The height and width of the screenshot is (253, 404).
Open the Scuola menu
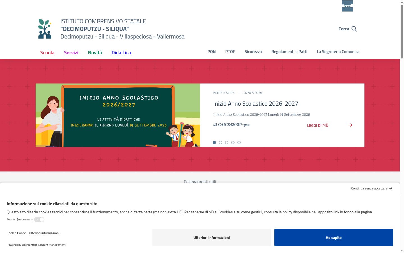point(47,53)
